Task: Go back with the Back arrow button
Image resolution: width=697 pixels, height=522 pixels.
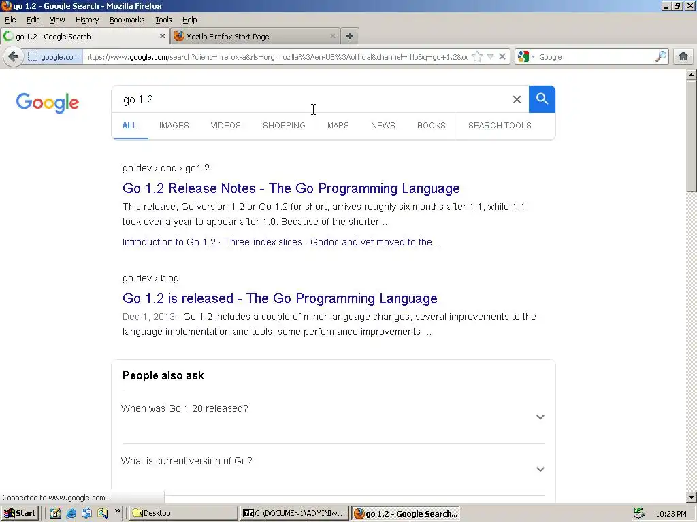Action: [x=14, y=57]
